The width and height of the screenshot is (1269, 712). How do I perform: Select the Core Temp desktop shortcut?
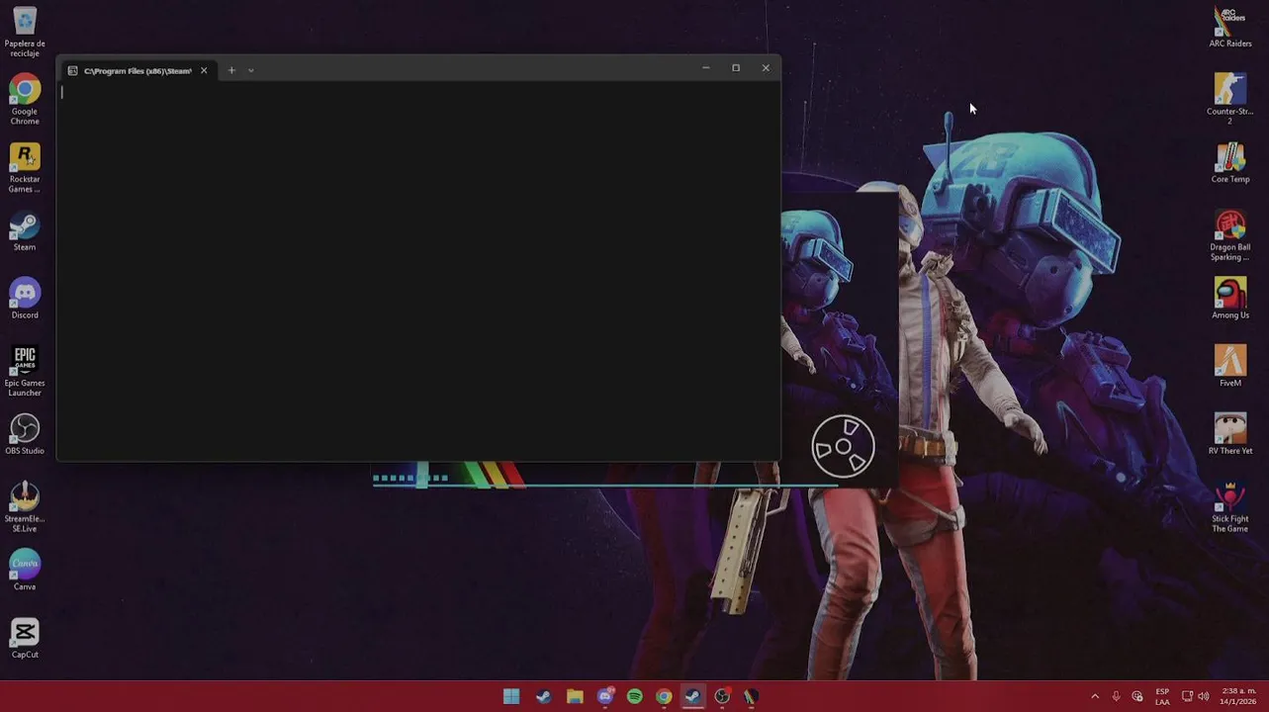pyautogui.click(x=1230, y=164)
